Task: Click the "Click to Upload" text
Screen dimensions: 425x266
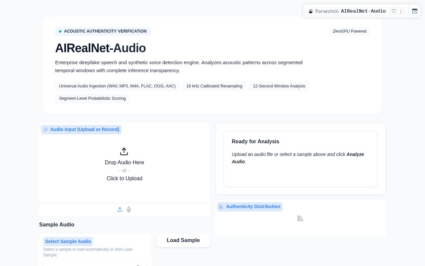Action: [x=125, y=179]
